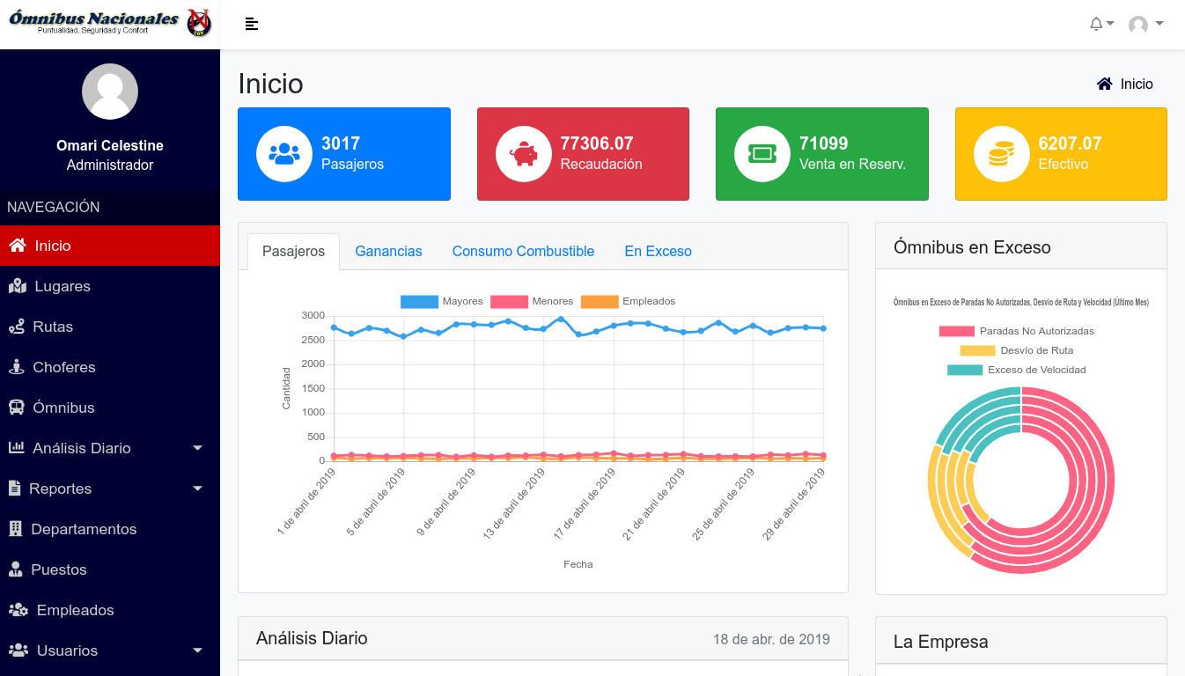Click the Empleados group icon
The height and width of the screenshot is (676, 1185).
18,610
